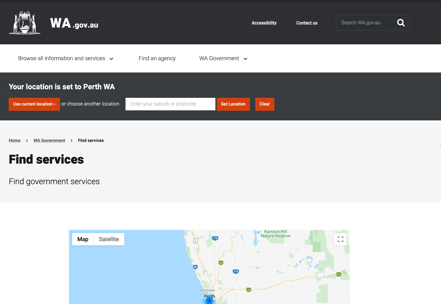
Task: Click the Set Location button
Action: (x=233, y=104)
